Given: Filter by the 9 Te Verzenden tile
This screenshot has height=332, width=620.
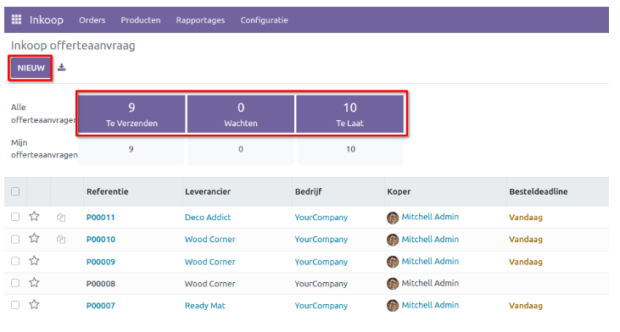Looking at the screenshot, I should point(131,113).
